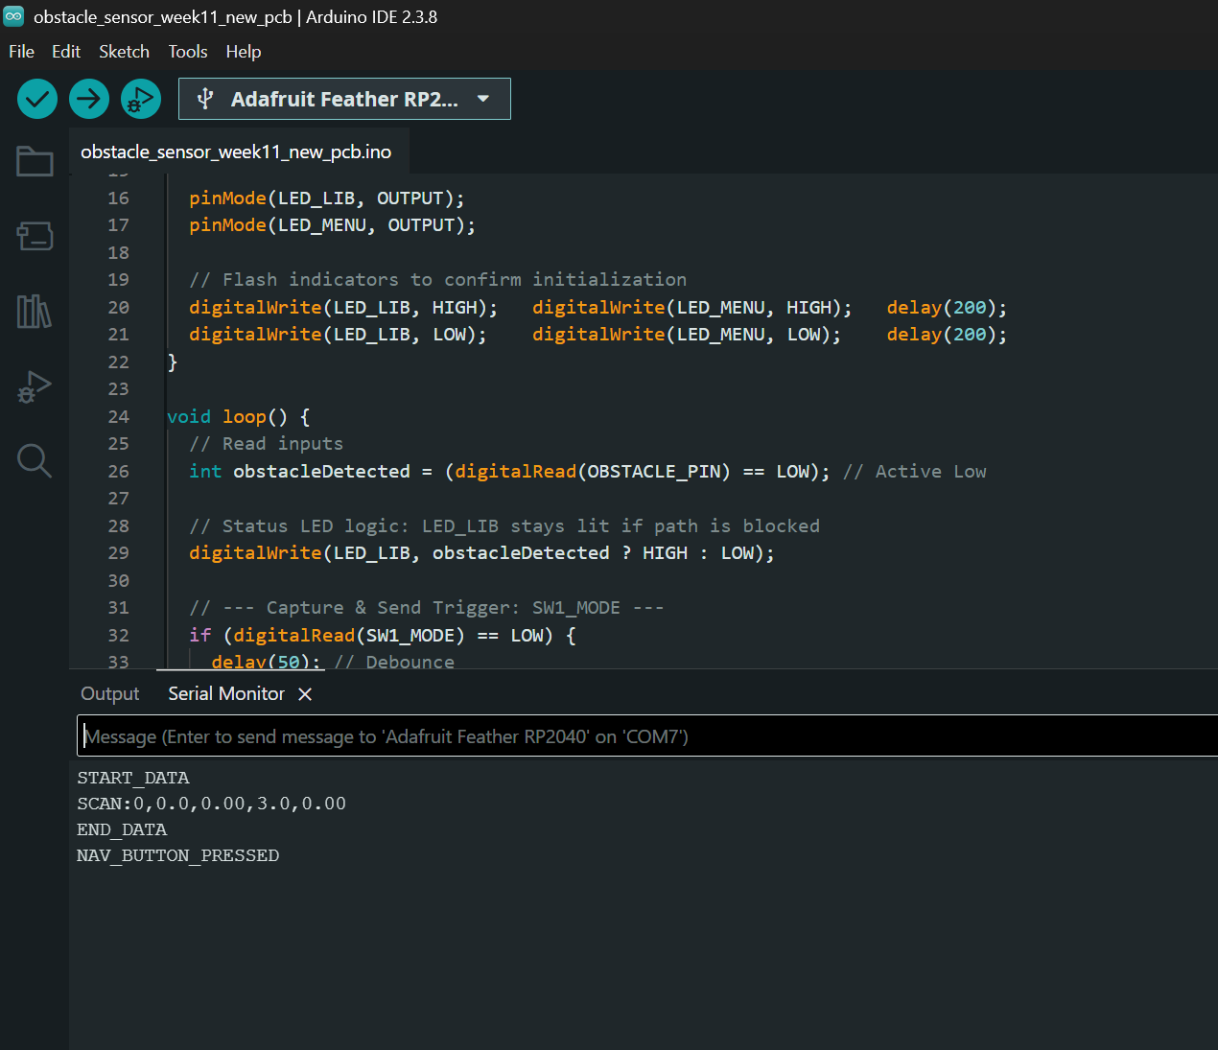The height and width of the screenshot is (1050, 1218).
Task: Click 'if (digitalRead(SW1_MODE) == LOW) {' line
Action: tap(383, 636)
